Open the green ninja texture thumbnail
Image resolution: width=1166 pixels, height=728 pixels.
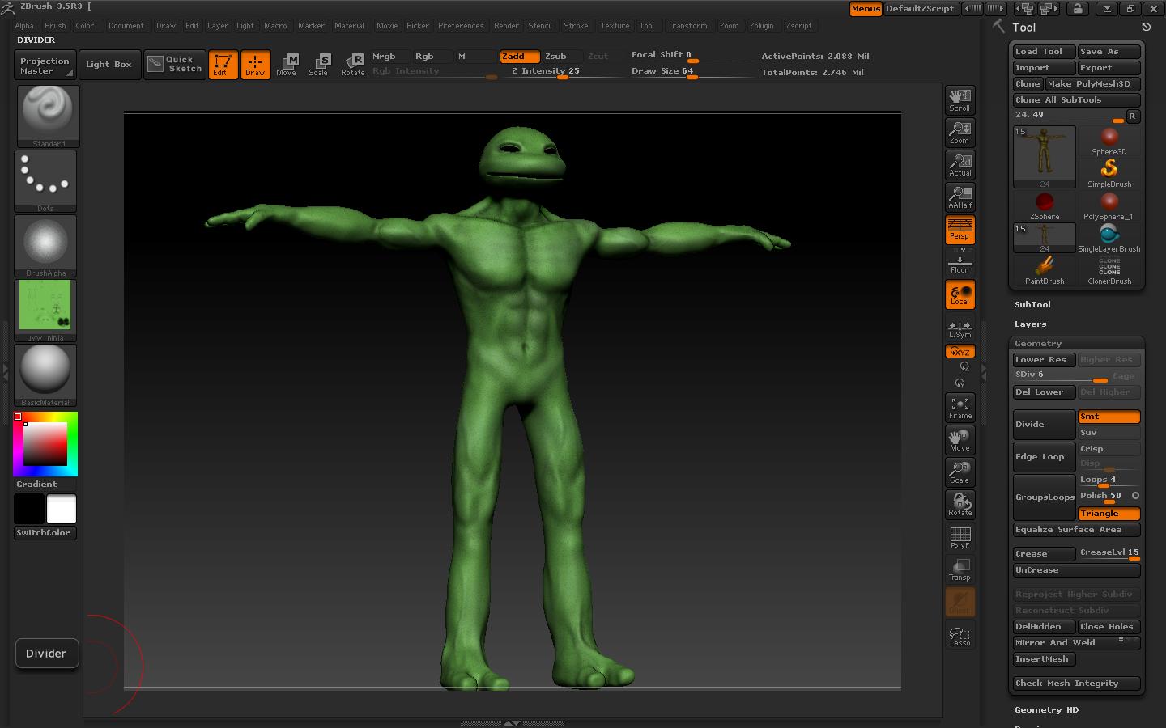pos(45,311)
